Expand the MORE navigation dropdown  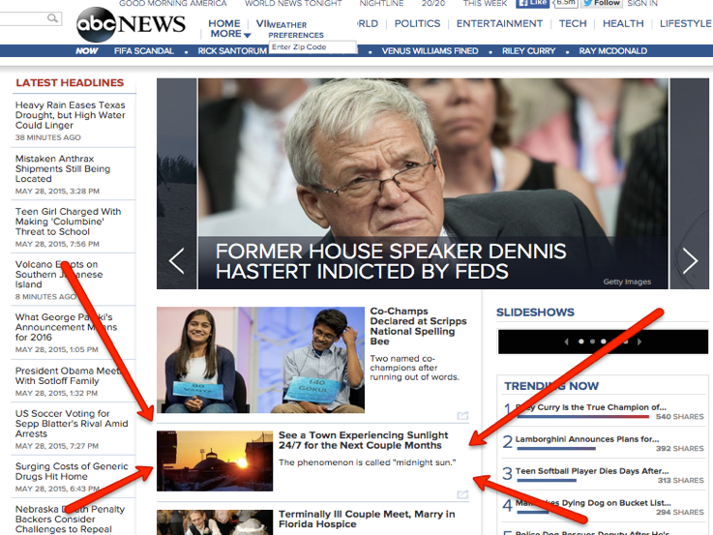[230, 34]
